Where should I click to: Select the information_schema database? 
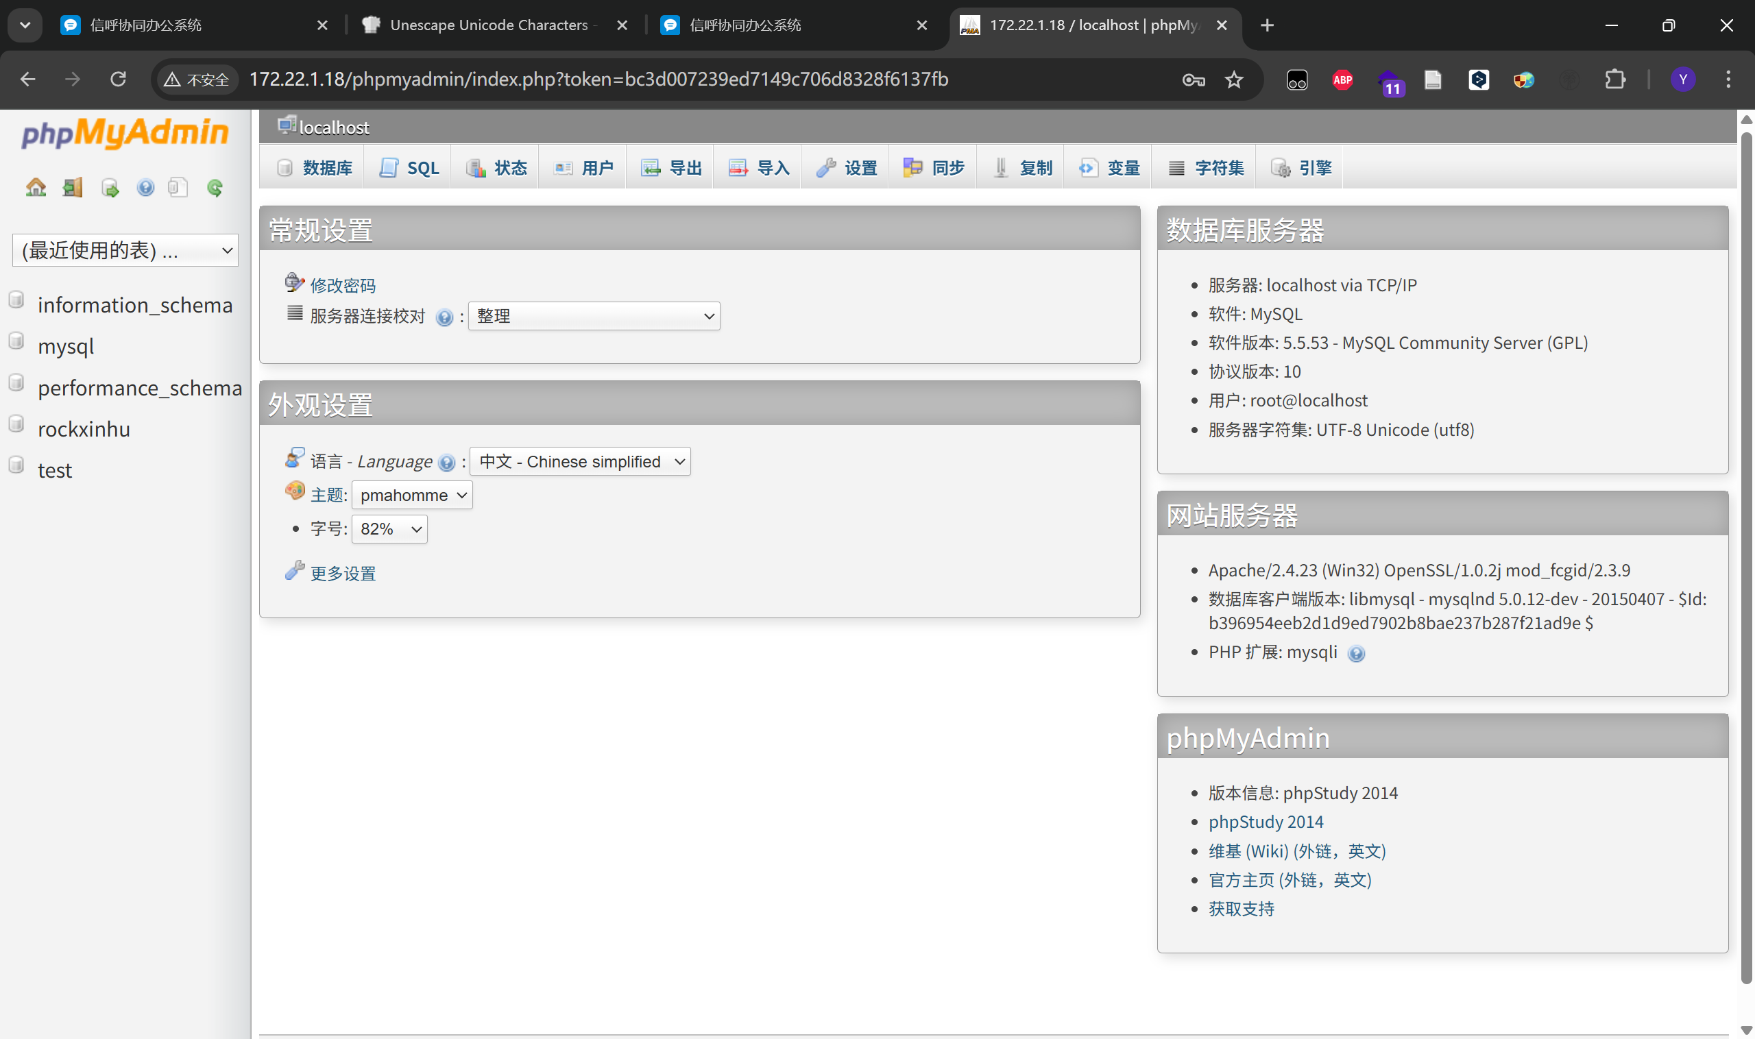[x=134, y=305]
